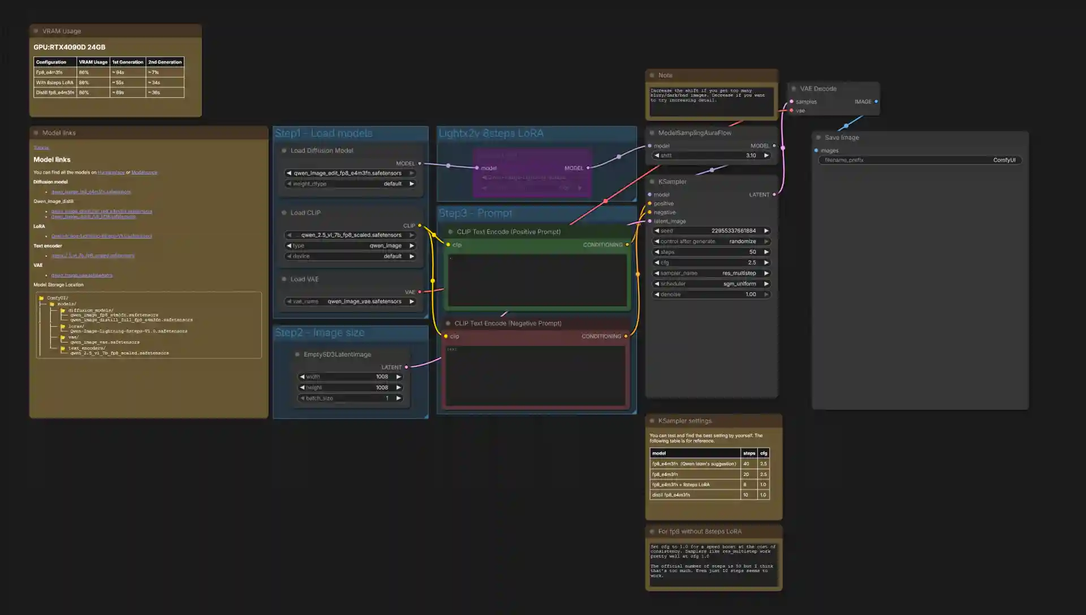This screenshot has width=1086, height=615.
Task: Increase the steps value with right arrow
Action: (766, 252)
